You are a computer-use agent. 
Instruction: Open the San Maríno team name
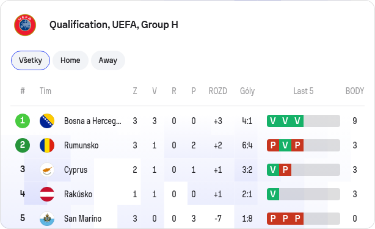(x=82, y=219)
